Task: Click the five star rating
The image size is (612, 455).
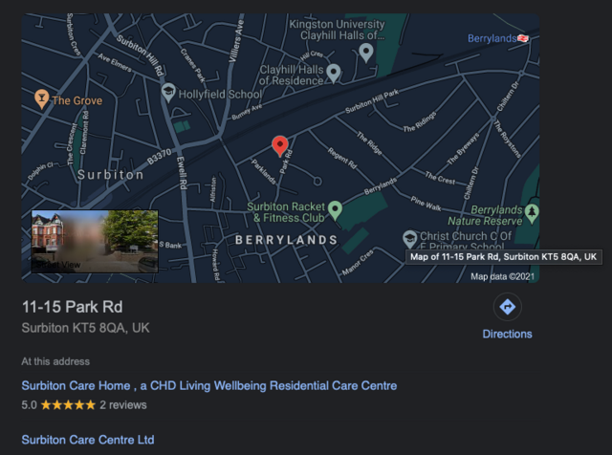Action: 68,405
